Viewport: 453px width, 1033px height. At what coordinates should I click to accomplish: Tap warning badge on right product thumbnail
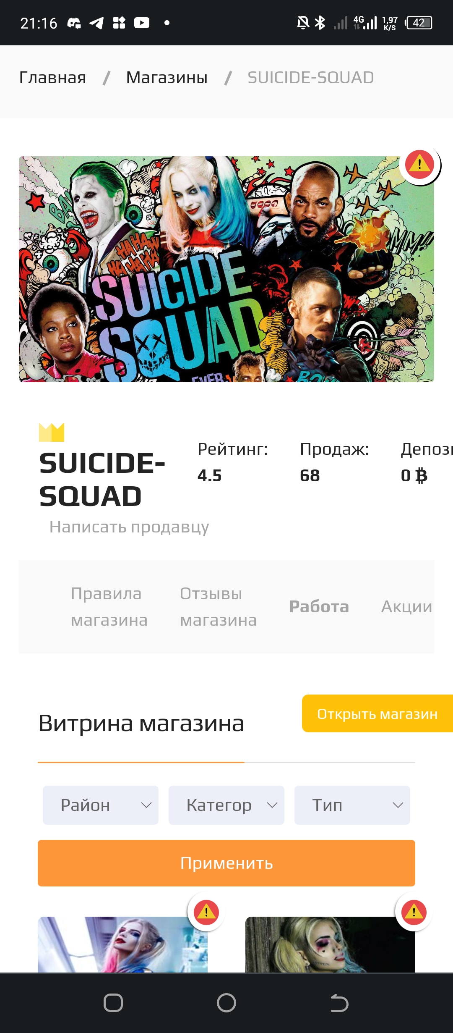(x=414, y=912)
